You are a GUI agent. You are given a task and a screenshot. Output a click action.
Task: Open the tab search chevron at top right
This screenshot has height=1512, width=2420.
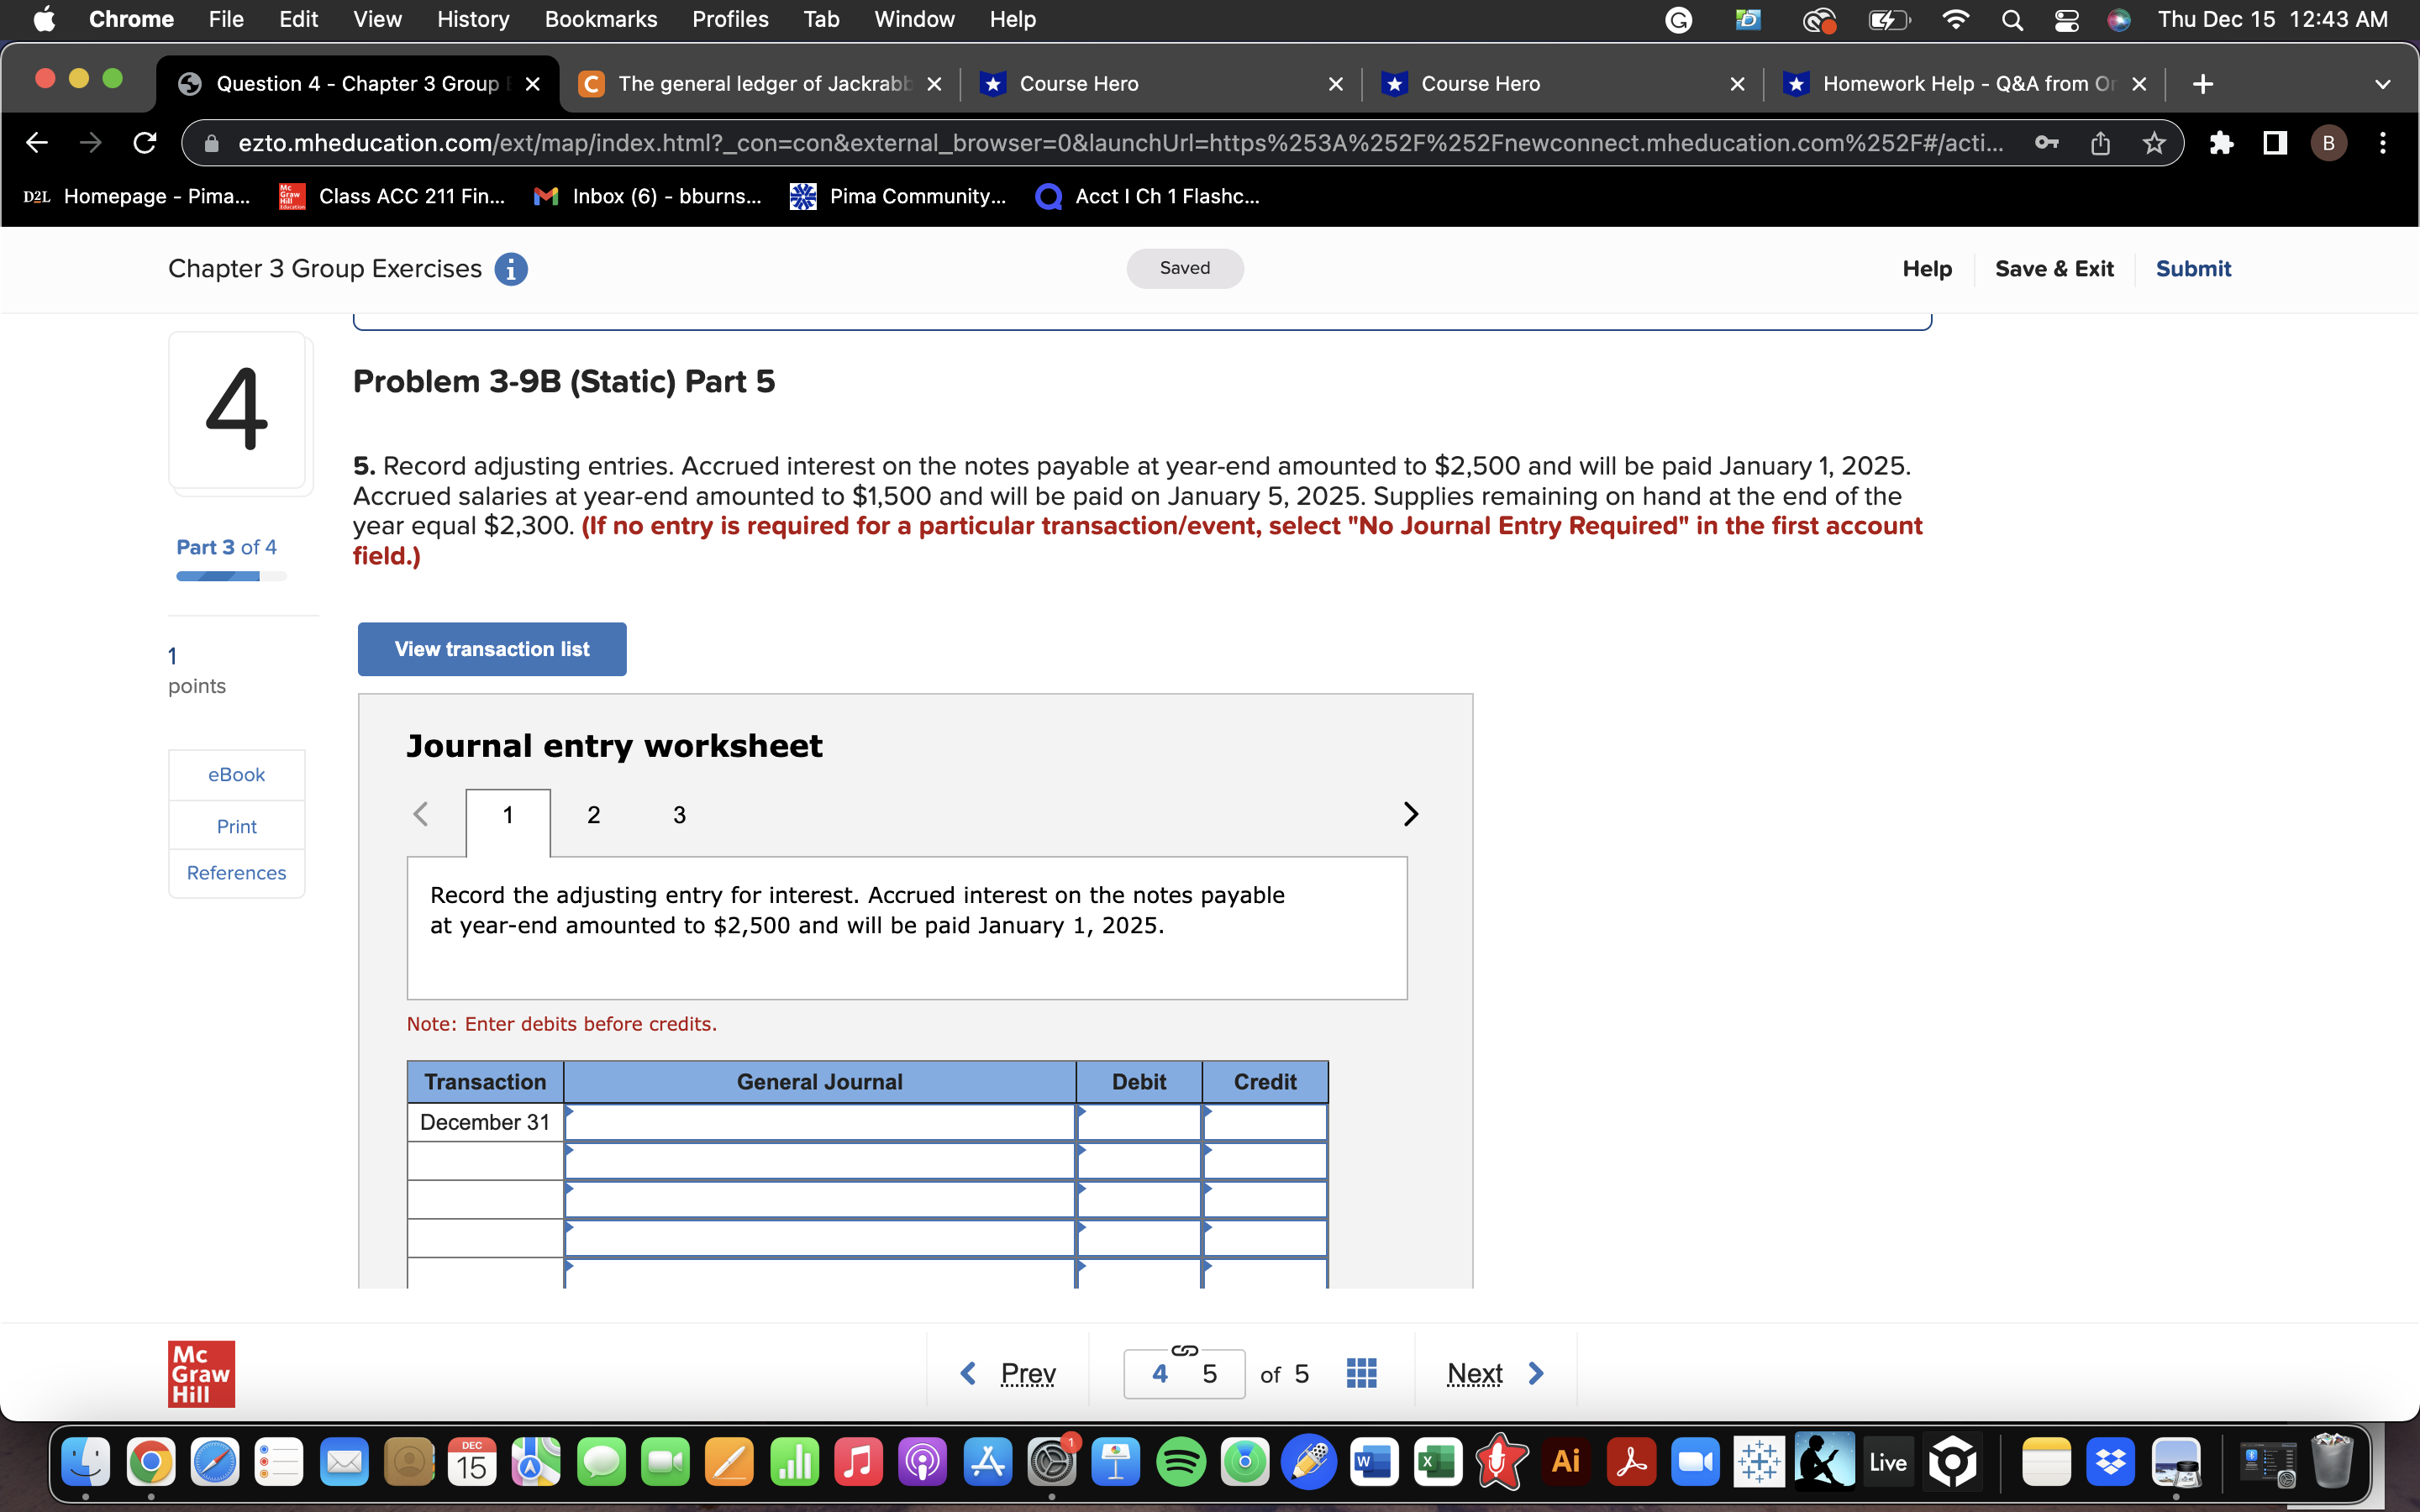(x=2383, y=83)
